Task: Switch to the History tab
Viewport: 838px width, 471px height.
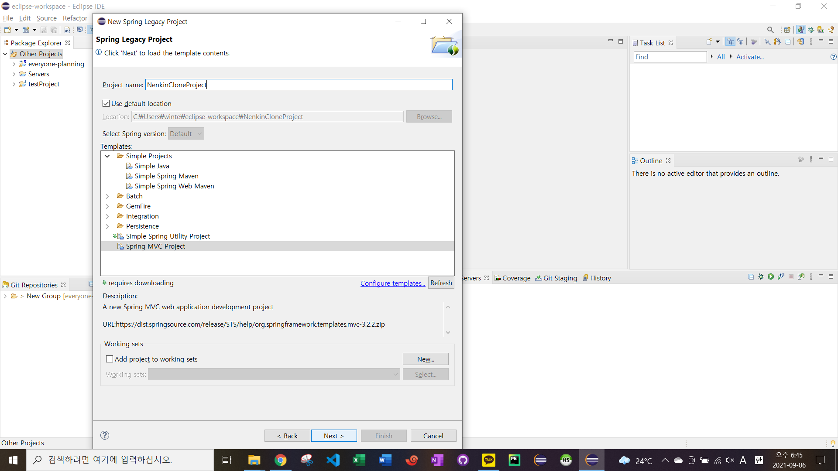Action: pos(600,278)
